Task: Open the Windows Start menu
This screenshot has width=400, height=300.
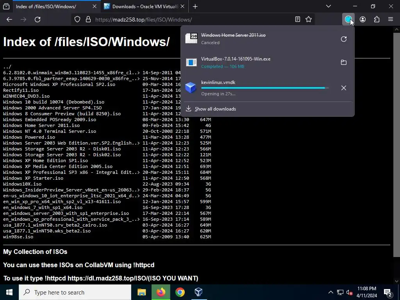Action: tap(9, 292)
